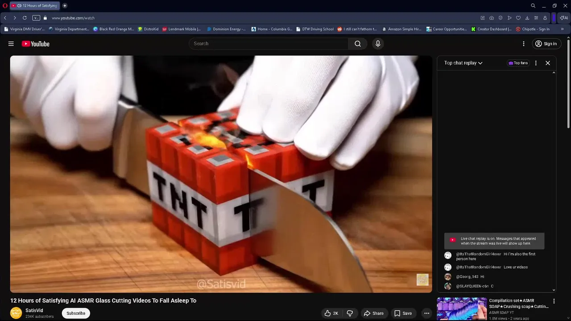
Task: Open a new tab with plus button
Action: pyautogui.click(x=65, y=6)
